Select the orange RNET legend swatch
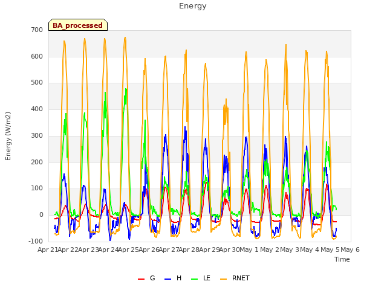Screen dimensions: 387x290 coord(223,279)
